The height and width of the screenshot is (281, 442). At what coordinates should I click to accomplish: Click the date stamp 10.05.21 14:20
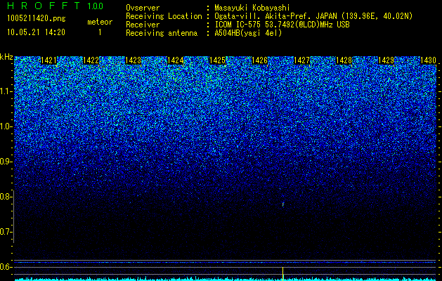point(36,32)
